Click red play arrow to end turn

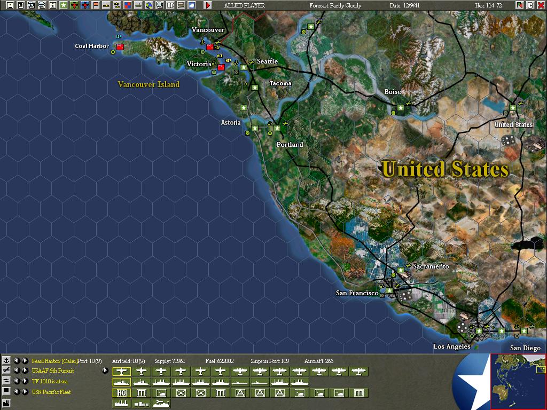tap(208, 5)
